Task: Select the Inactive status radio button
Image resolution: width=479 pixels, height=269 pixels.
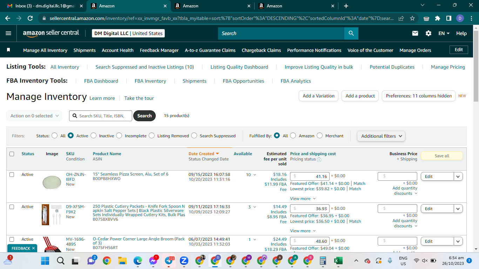Action: pyautogui.click(x=93, y=136)
